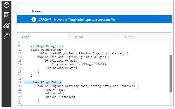Click the info icon on the CRR0047 row
Viewport: 175px width, 109px height.
click(34, 20)
